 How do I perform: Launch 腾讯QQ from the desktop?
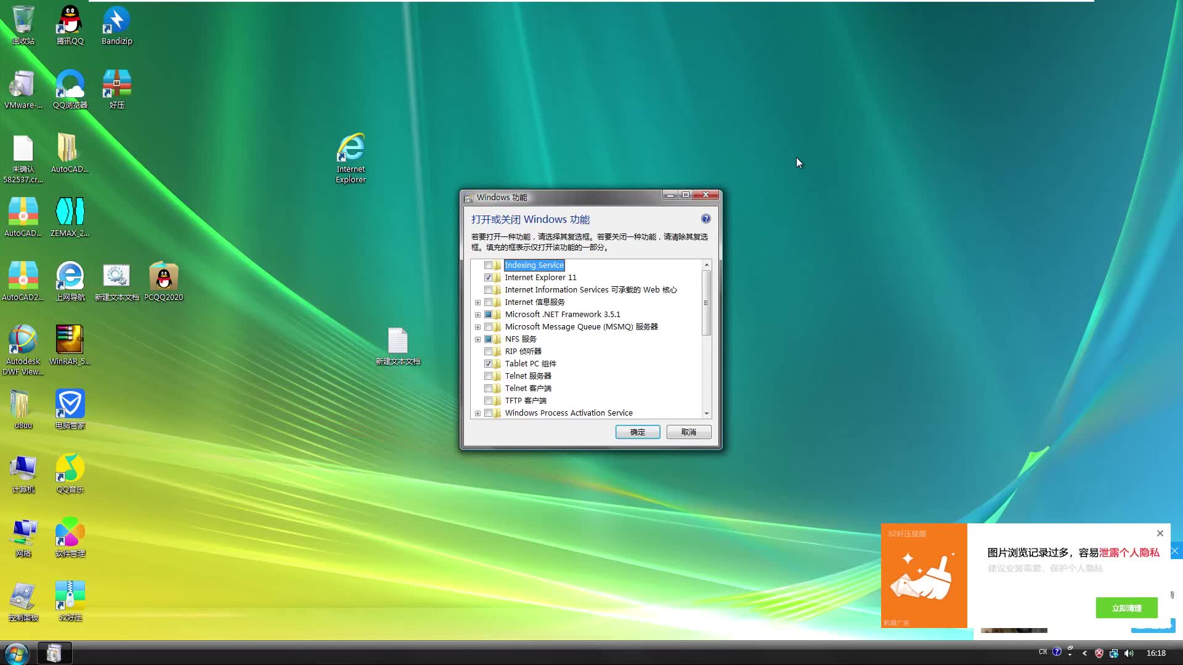pos(70,18)
